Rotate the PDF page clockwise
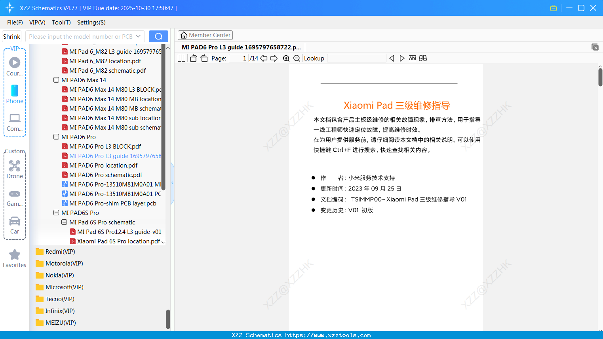This screenshot has width=603, height=339. tap(204, 58)
